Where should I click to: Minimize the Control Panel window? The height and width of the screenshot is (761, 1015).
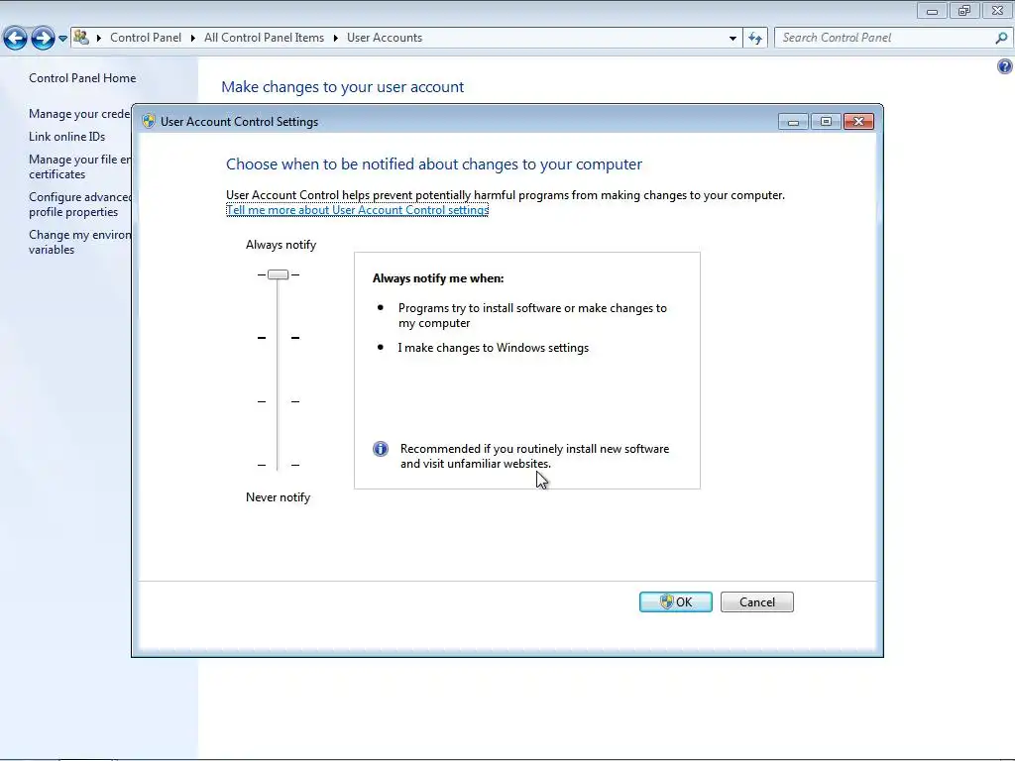[x=932, y=11]
